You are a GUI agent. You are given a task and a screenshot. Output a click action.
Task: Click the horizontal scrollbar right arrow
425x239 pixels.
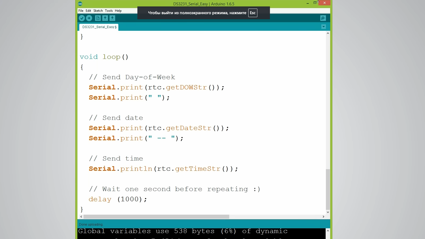click(323, 217)
